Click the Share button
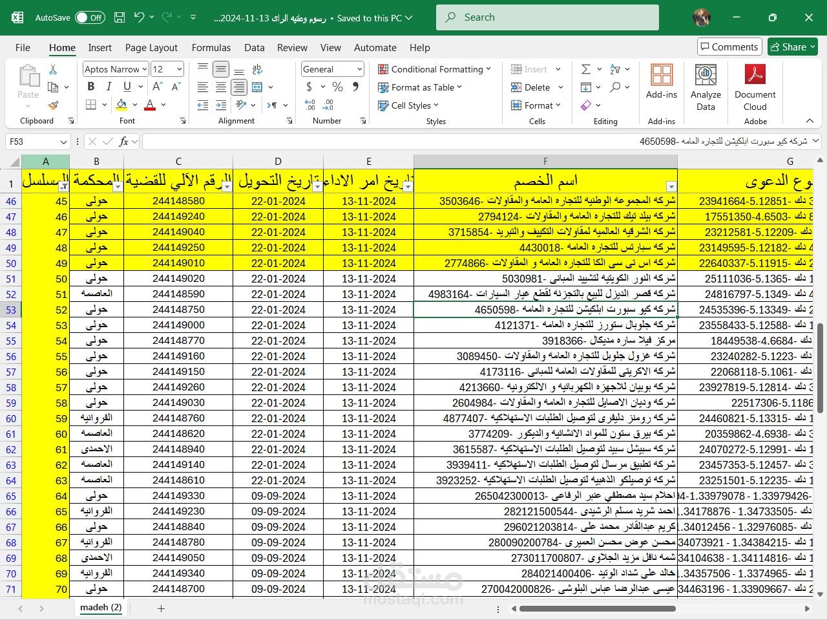The image size is (827, 620). coord(793,47)
